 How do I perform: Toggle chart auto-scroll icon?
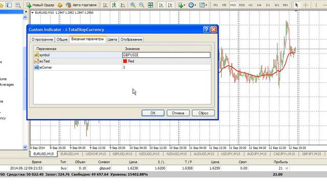[x=161, y=5]
